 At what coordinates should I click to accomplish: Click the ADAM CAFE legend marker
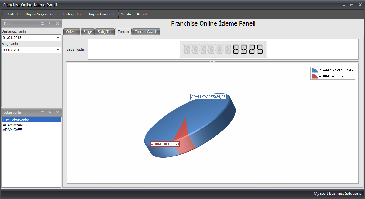point(315,76)
